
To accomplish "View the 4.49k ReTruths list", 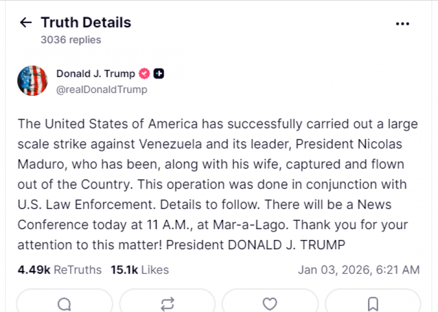I will [x=60, y=270].
